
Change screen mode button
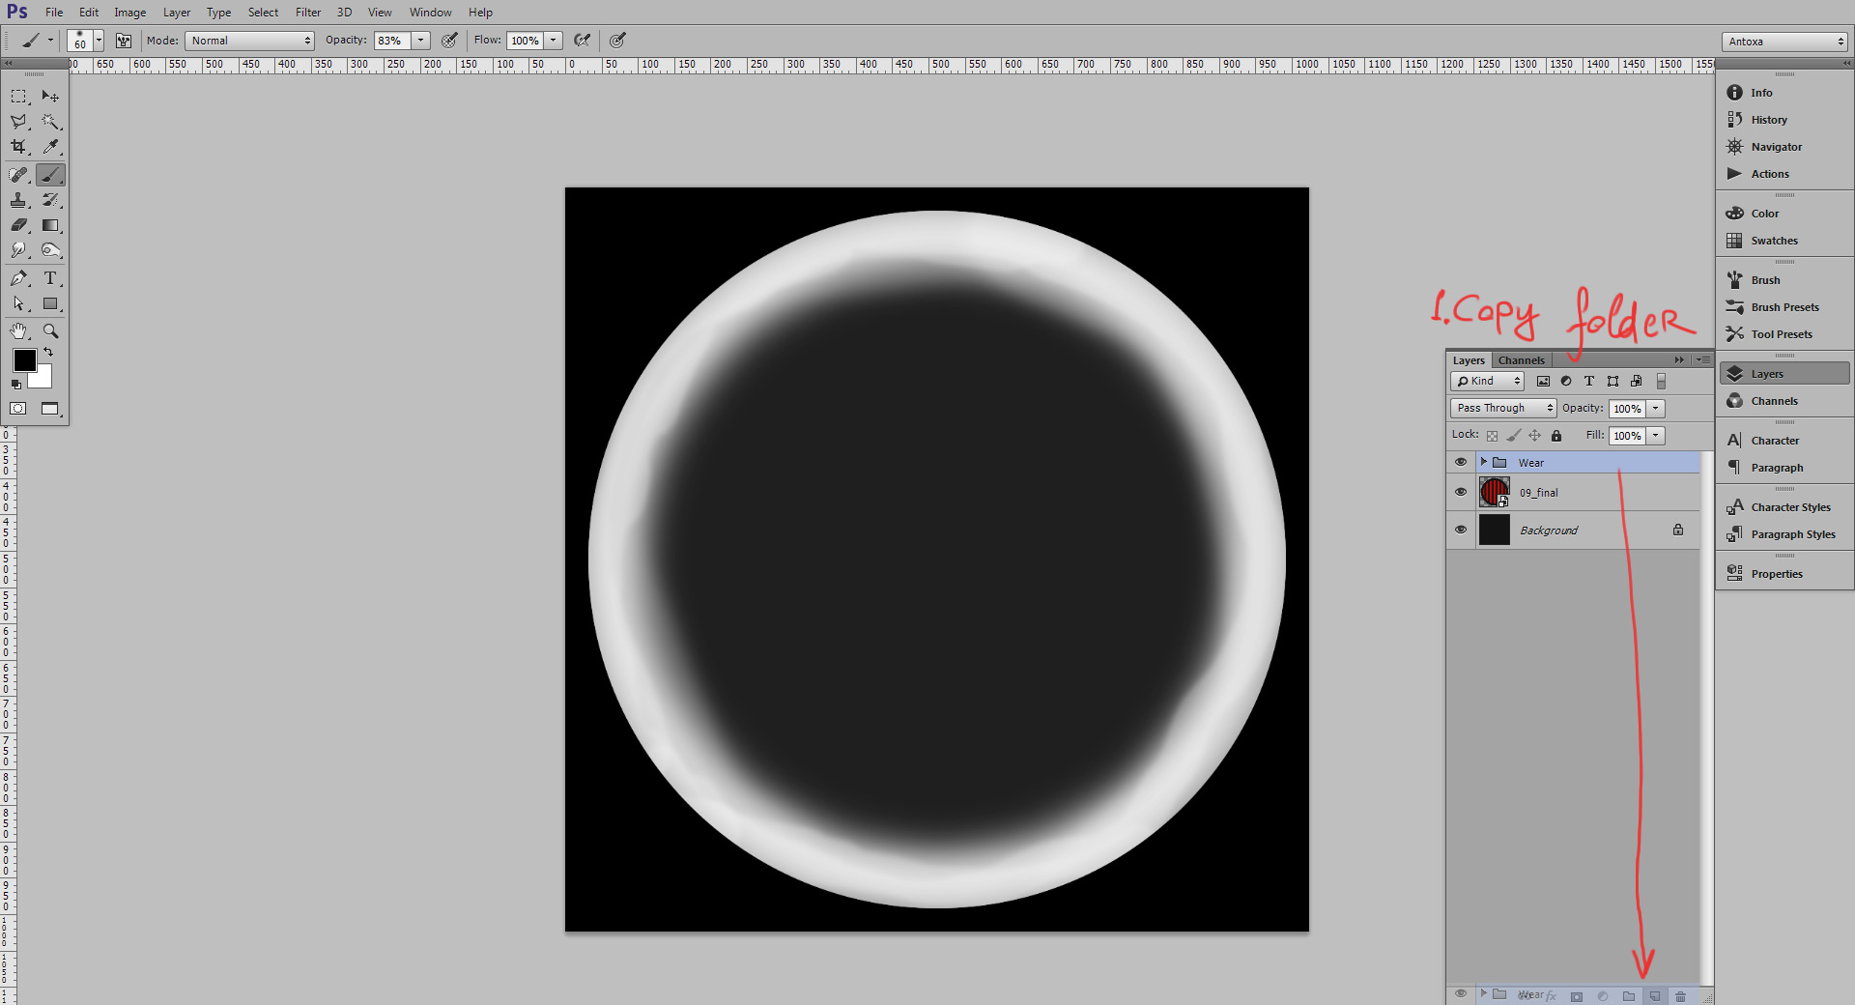click(50, 409)
